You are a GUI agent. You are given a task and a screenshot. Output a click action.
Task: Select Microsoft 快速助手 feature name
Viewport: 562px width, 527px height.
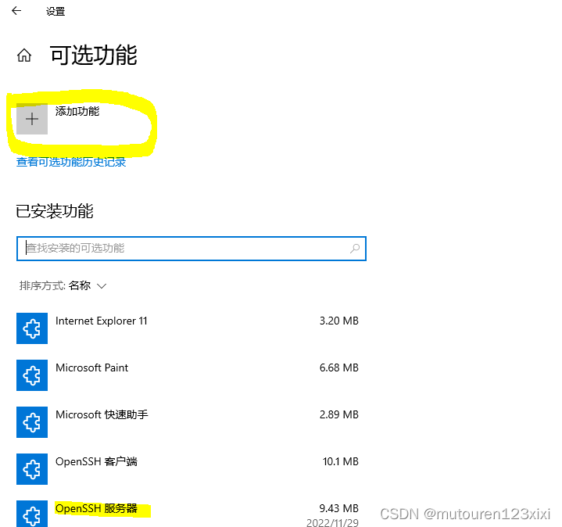tap(102, 414)
